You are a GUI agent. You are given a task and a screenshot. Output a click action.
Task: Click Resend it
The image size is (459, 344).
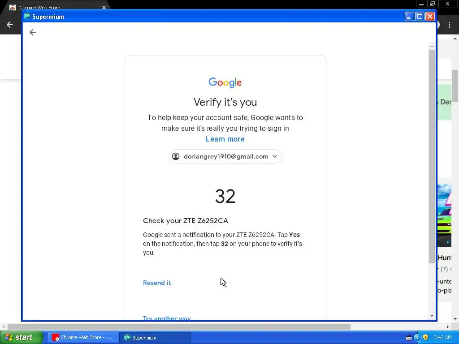(x=157, y=283)
